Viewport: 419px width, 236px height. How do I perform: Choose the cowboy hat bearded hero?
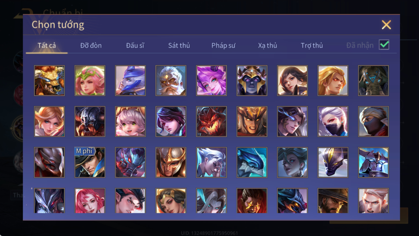tap(333, 201)
